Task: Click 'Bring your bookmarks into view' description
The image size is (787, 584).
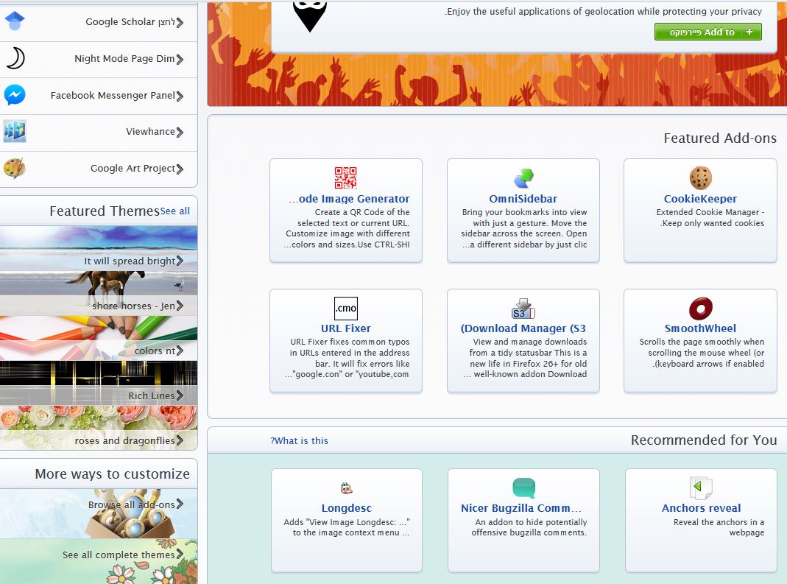Action: pyautogui.click(x=523, y=228)
